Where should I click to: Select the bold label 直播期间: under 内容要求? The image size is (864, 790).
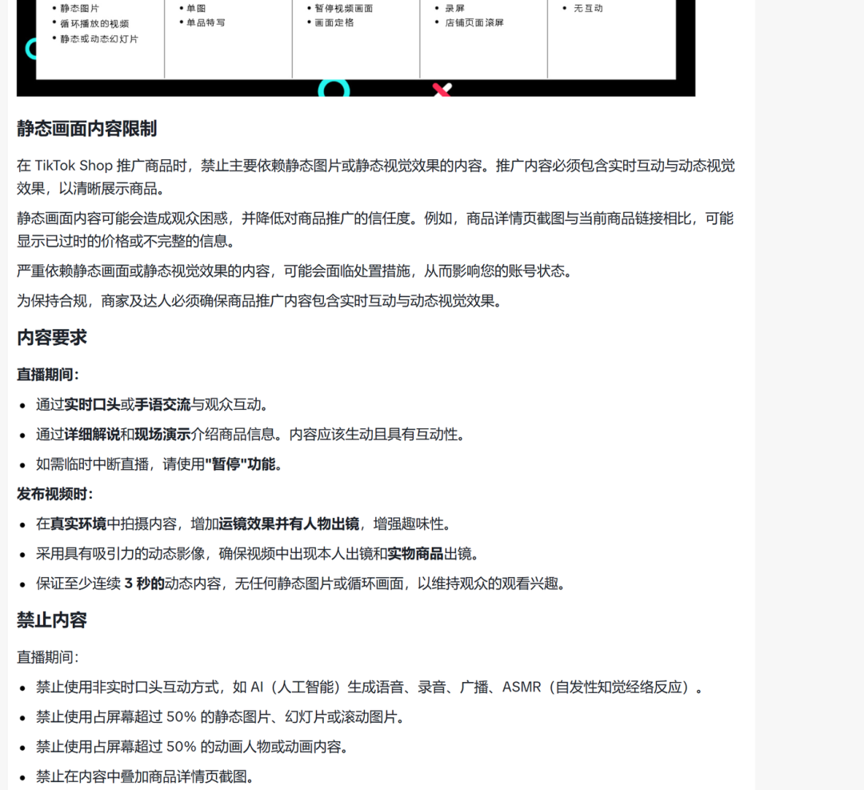click(48, 375)
